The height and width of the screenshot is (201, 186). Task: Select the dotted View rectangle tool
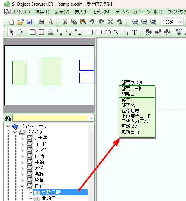click(x=41, y=32)
